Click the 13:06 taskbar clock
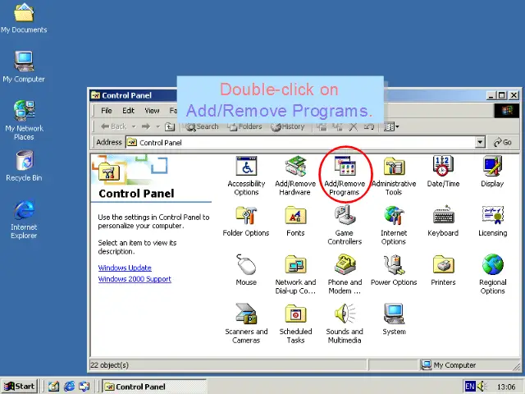Image resolution: width=525 pixels, height=394 pixels. point(506,387)
